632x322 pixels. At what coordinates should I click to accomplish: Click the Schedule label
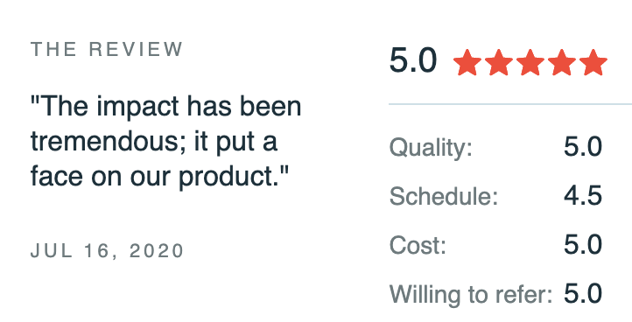444,196
